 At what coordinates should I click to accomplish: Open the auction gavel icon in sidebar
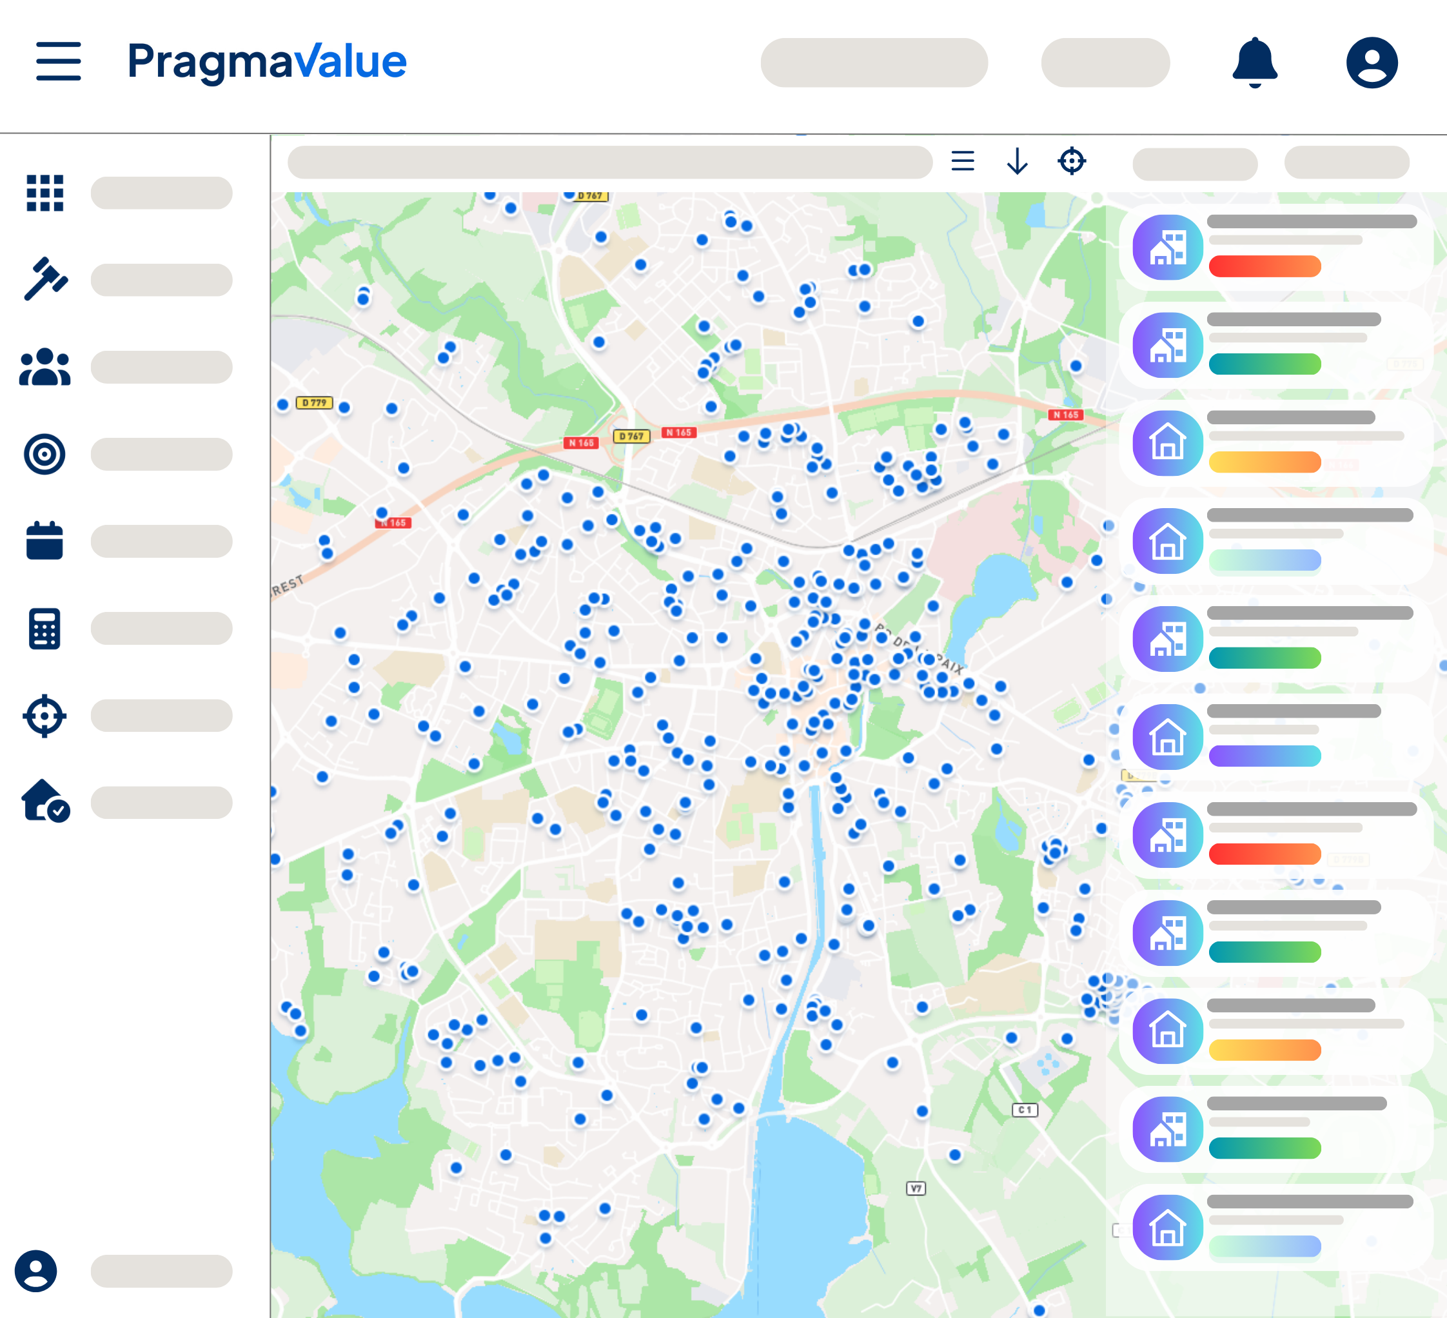(x=44, y=279)
